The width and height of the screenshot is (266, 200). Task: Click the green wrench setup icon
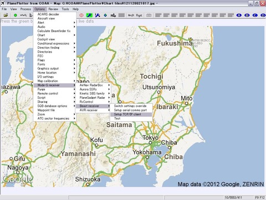(x=89, y=15)
